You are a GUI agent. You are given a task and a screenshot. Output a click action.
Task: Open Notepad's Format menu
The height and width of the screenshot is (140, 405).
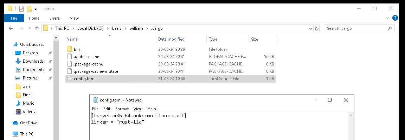pyautogui.click(x=122, y=109)
